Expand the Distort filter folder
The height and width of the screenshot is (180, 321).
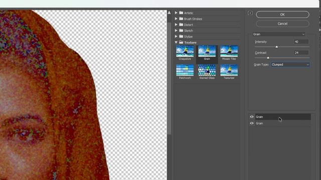(176, 24)
